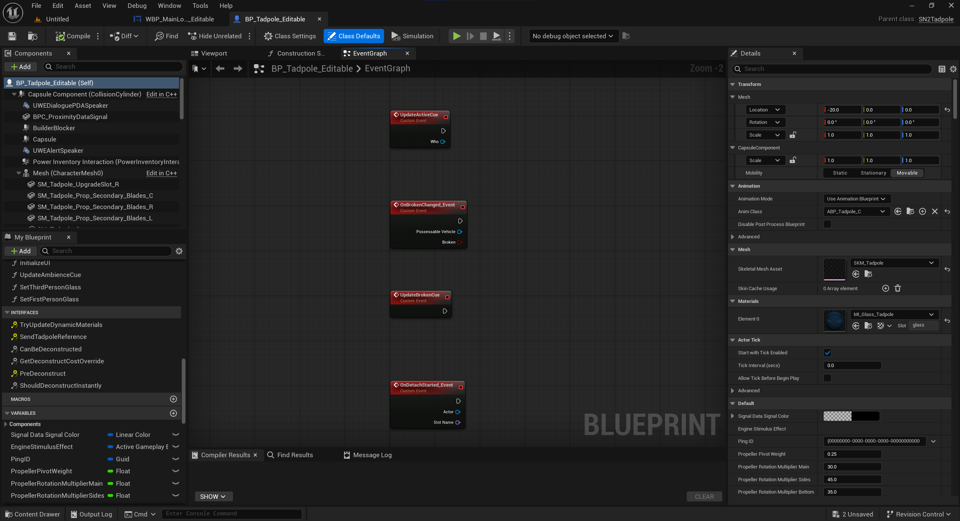
Task: Add a new component with Add button
Action: pyautogui.click(x=21, y=66)
